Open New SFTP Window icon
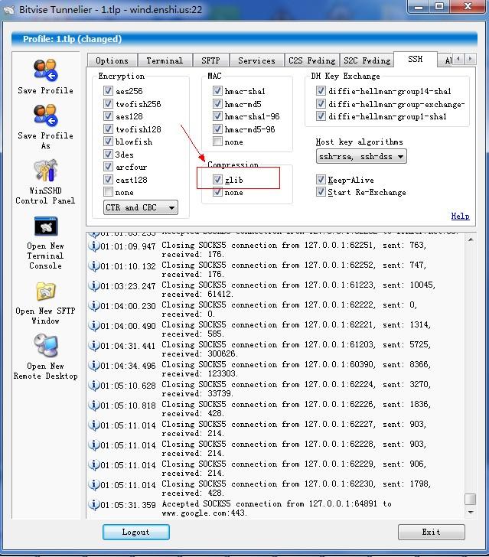The height and width of the screenshot is (557, 489). (45, 292)
